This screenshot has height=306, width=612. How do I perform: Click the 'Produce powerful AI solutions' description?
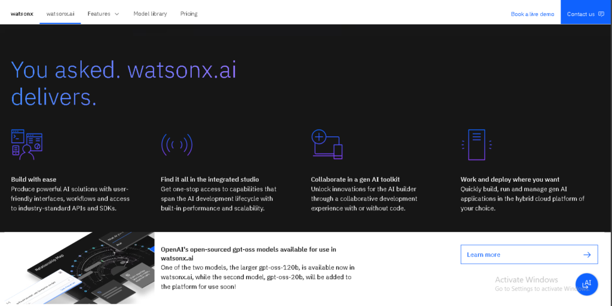pyautogui.click(x=71, y=198)
